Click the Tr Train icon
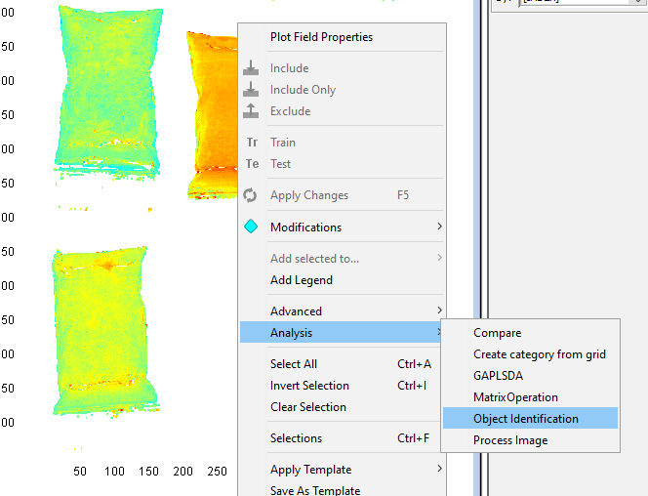Viewport: 648px width, 496px height. (252, 143)
